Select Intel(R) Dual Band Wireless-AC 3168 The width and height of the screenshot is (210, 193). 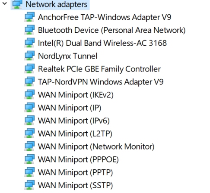click(x=102, y=43)
